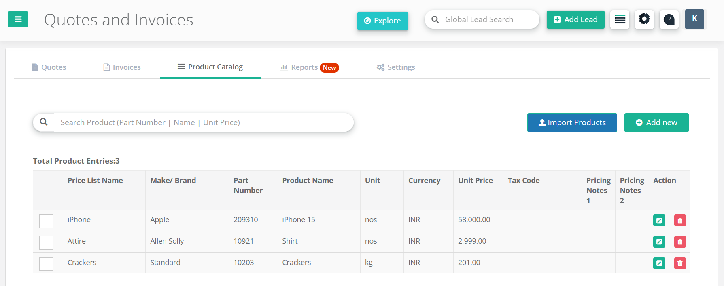Viewport: 724px width, 286px height.
Task: Open the help question mark icon
Action: pos(669,19)
